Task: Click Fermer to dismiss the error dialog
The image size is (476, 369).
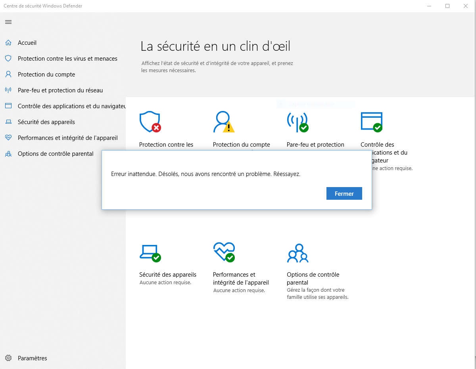Action: point(344,193)
